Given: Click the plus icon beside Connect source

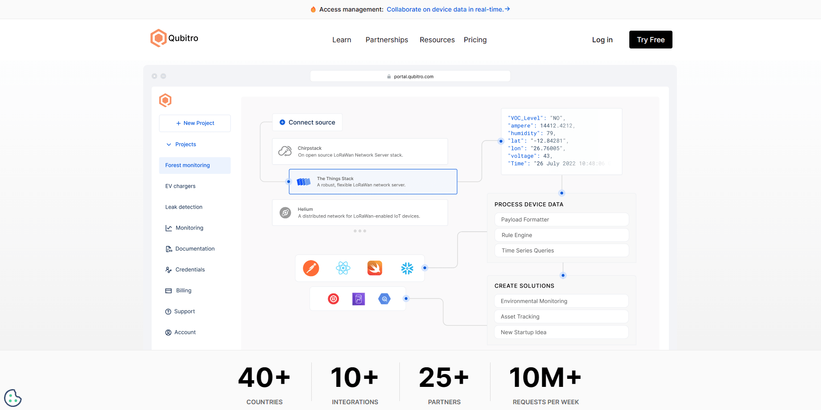Looking at the screenshot, I should 282,122.
